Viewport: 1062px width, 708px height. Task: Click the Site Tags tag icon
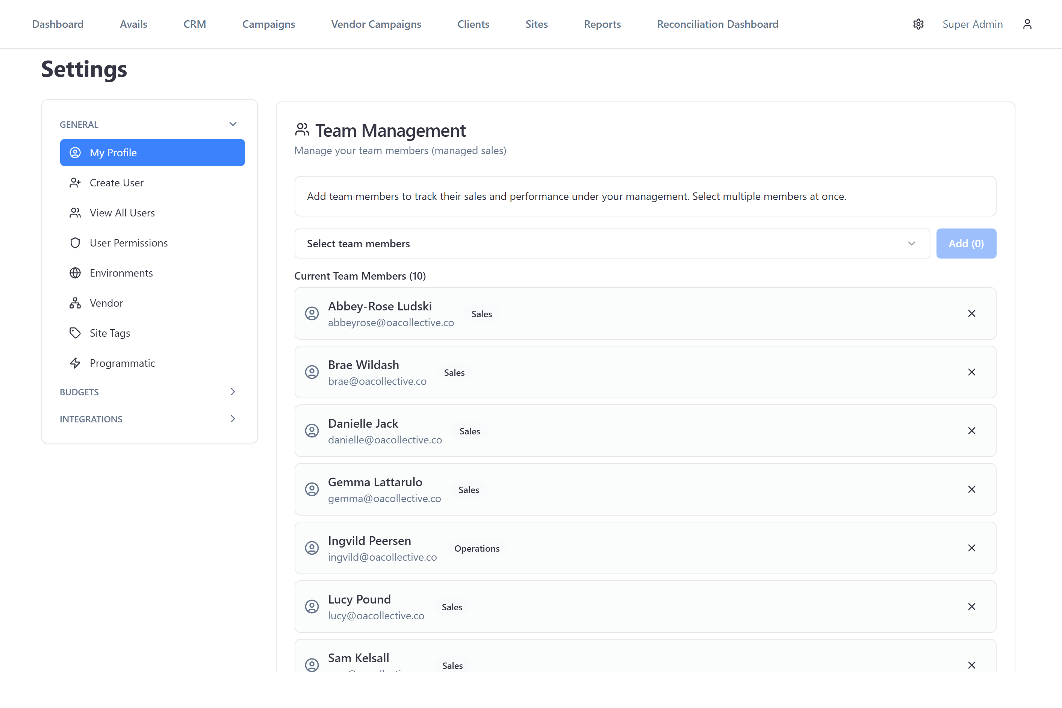tap(75, 333)
